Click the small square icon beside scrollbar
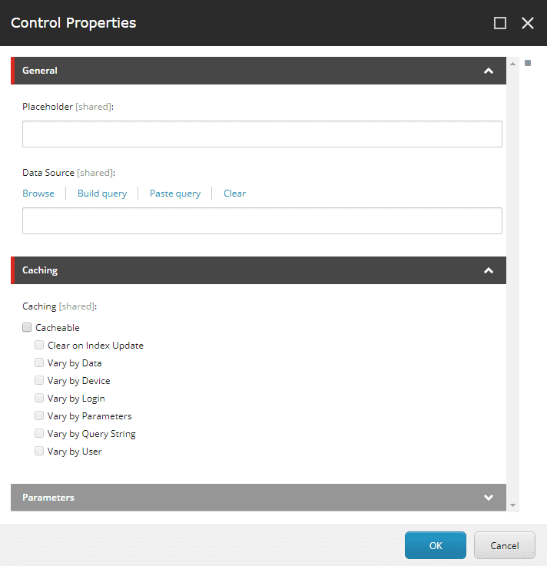The height and width of the screenshot is (566, 547). point(528,63)
